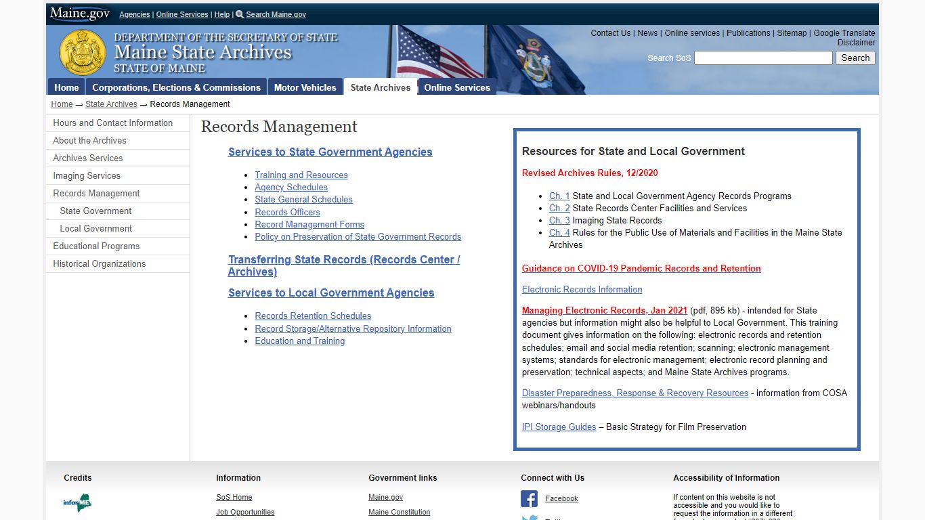Image resolution: width=925 pixels, height=520 pixels.
Task: Open Ch. 4 rules link
Action: click(x=559, y=232)
